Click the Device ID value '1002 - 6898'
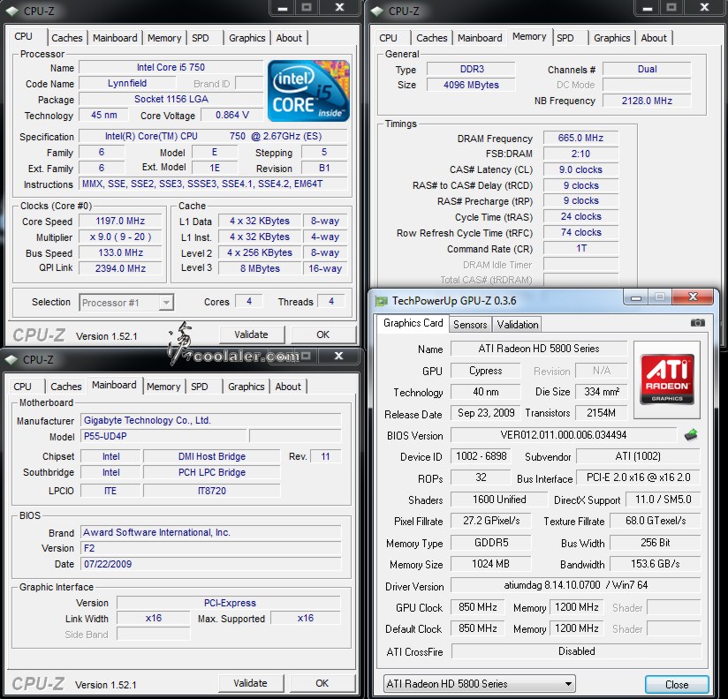 pos(481,456)
